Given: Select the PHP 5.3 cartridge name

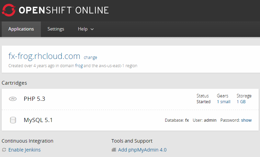Looking at the screenshot, I should 34,99.
